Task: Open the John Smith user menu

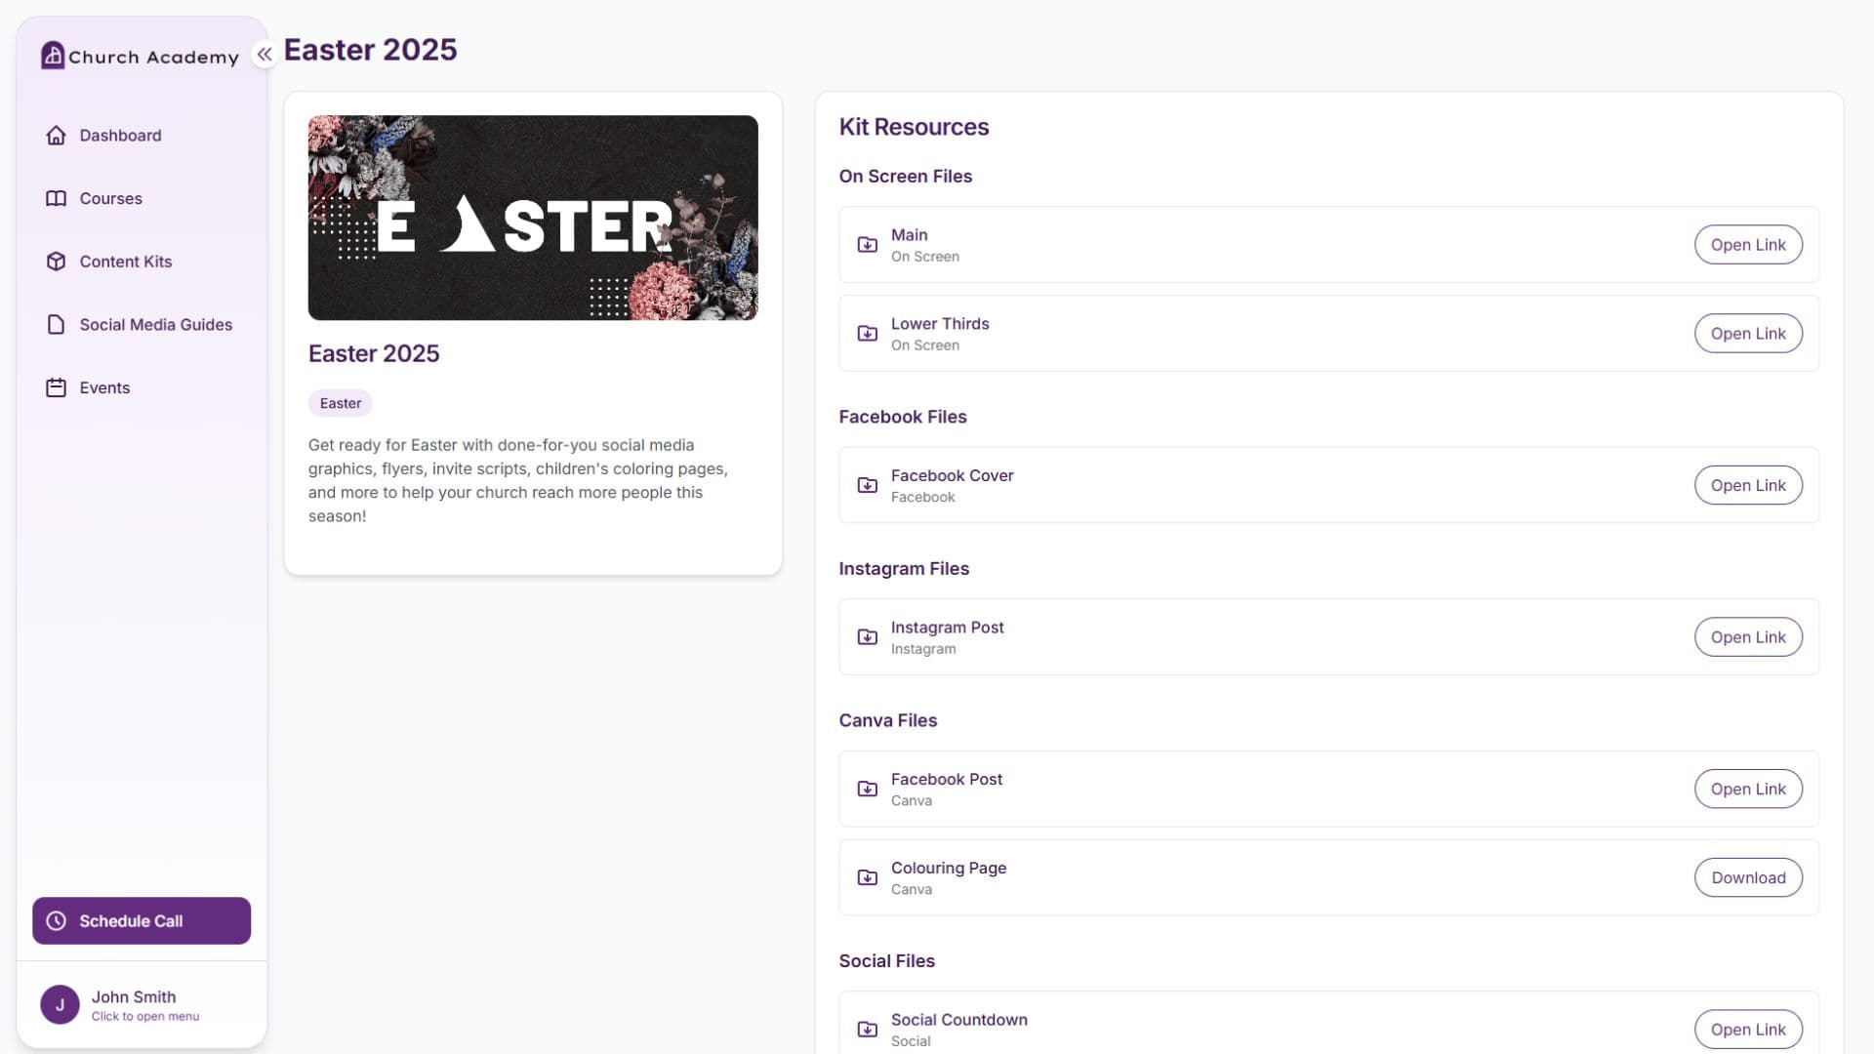Action: tap(142, 1005)
